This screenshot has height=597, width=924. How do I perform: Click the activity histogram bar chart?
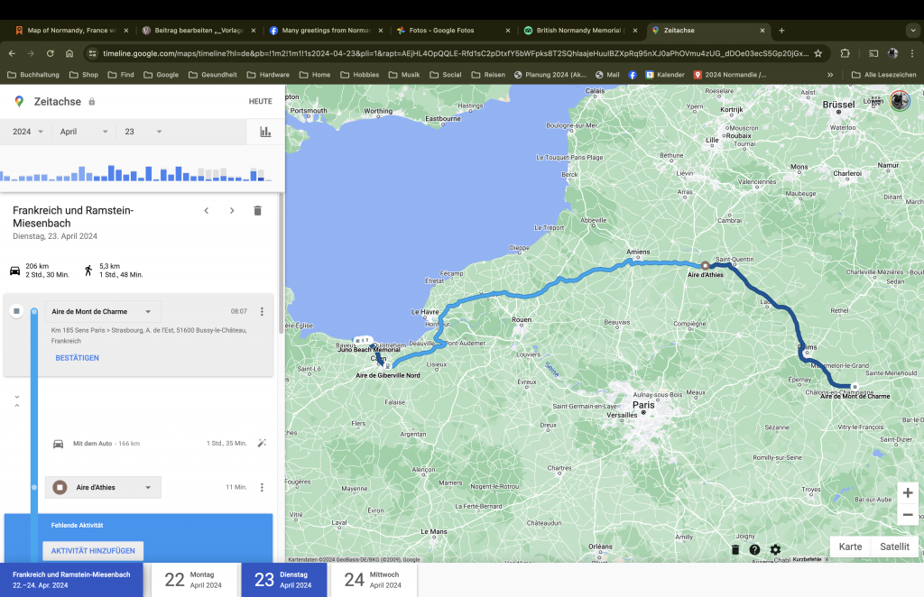point(136,173)
